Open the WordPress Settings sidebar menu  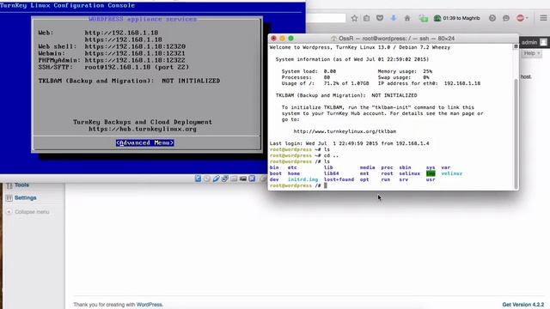point(25,198)
